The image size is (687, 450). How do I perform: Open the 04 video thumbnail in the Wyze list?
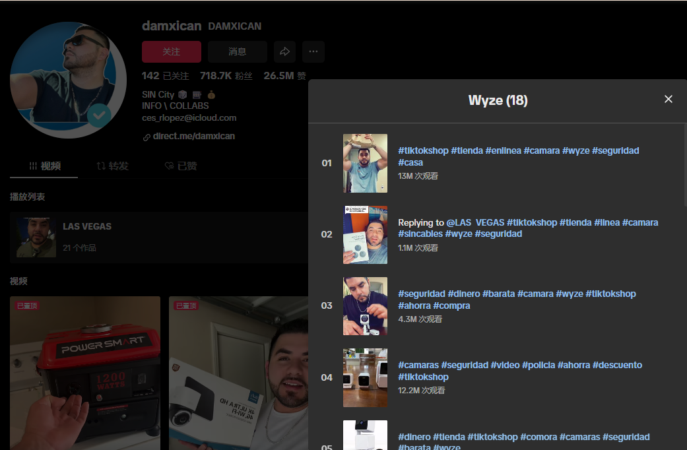[365, 377]
